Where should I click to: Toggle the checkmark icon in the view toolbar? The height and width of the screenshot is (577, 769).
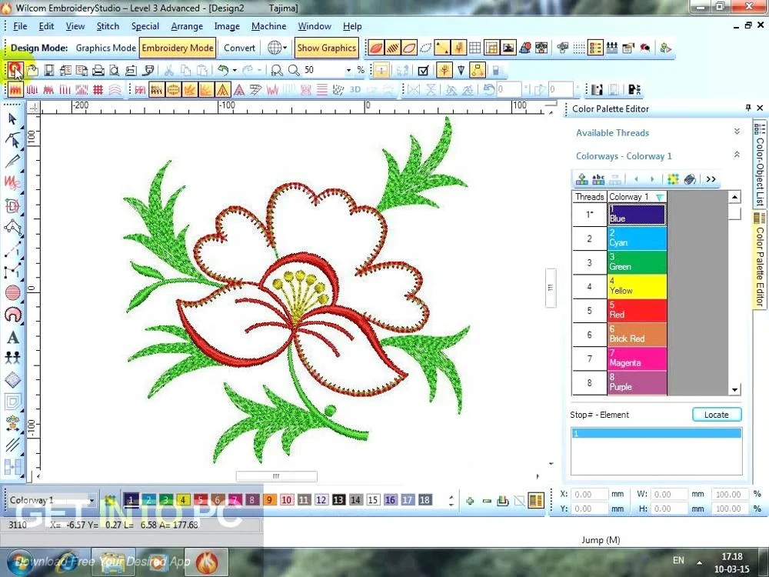coord(422,70)
